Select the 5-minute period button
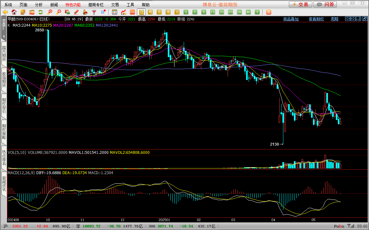 point(204,12)
